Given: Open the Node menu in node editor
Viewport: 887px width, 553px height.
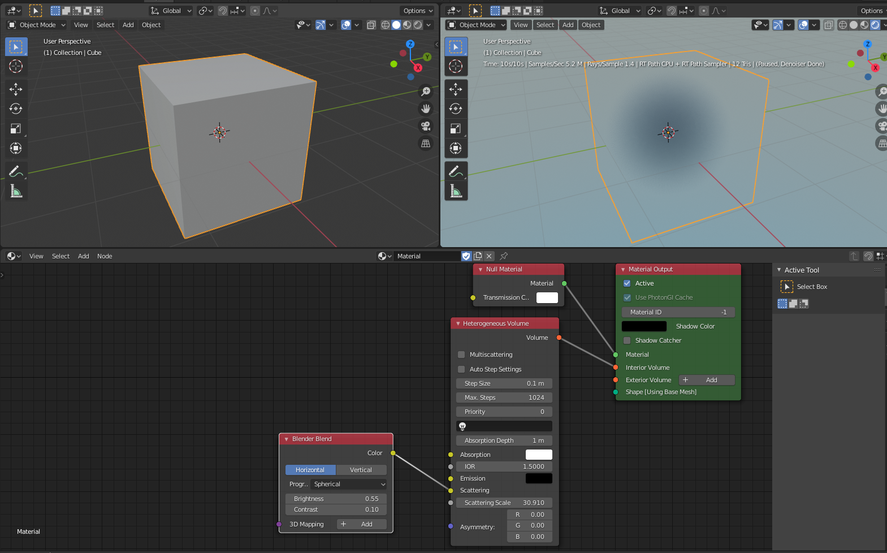Looking at the screenshot, I should click(105, 256).
